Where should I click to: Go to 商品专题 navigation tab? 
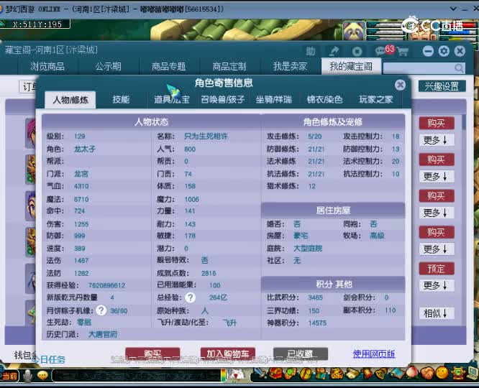point(168,67)
